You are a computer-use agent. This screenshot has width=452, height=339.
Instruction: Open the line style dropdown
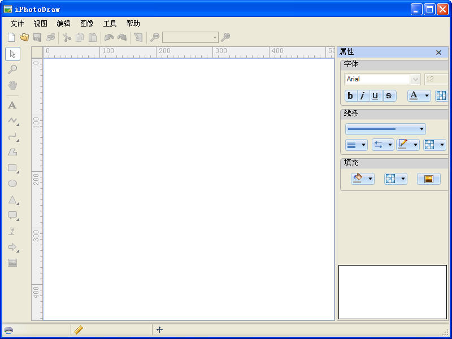click(x=385, y=129)
